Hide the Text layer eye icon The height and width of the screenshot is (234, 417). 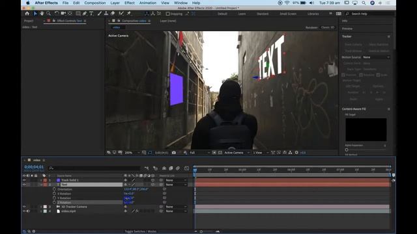coord(24,185)
